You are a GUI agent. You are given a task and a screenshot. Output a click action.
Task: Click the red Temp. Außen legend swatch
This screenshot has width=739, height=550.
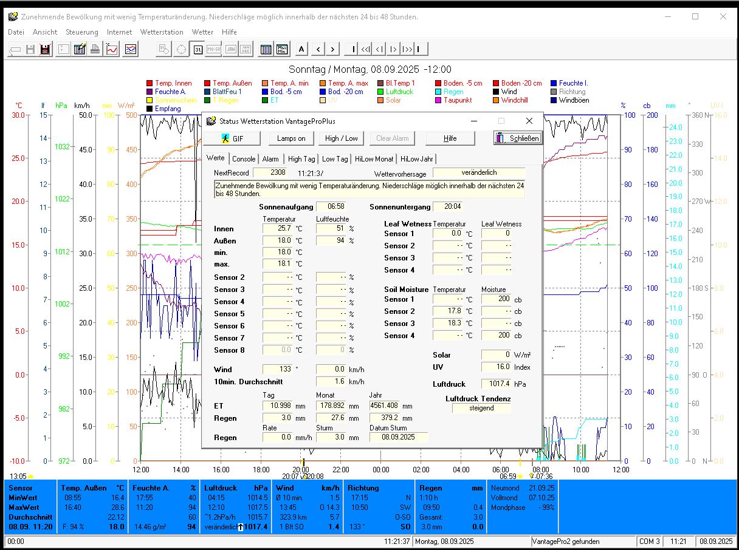tap(208, 83)
